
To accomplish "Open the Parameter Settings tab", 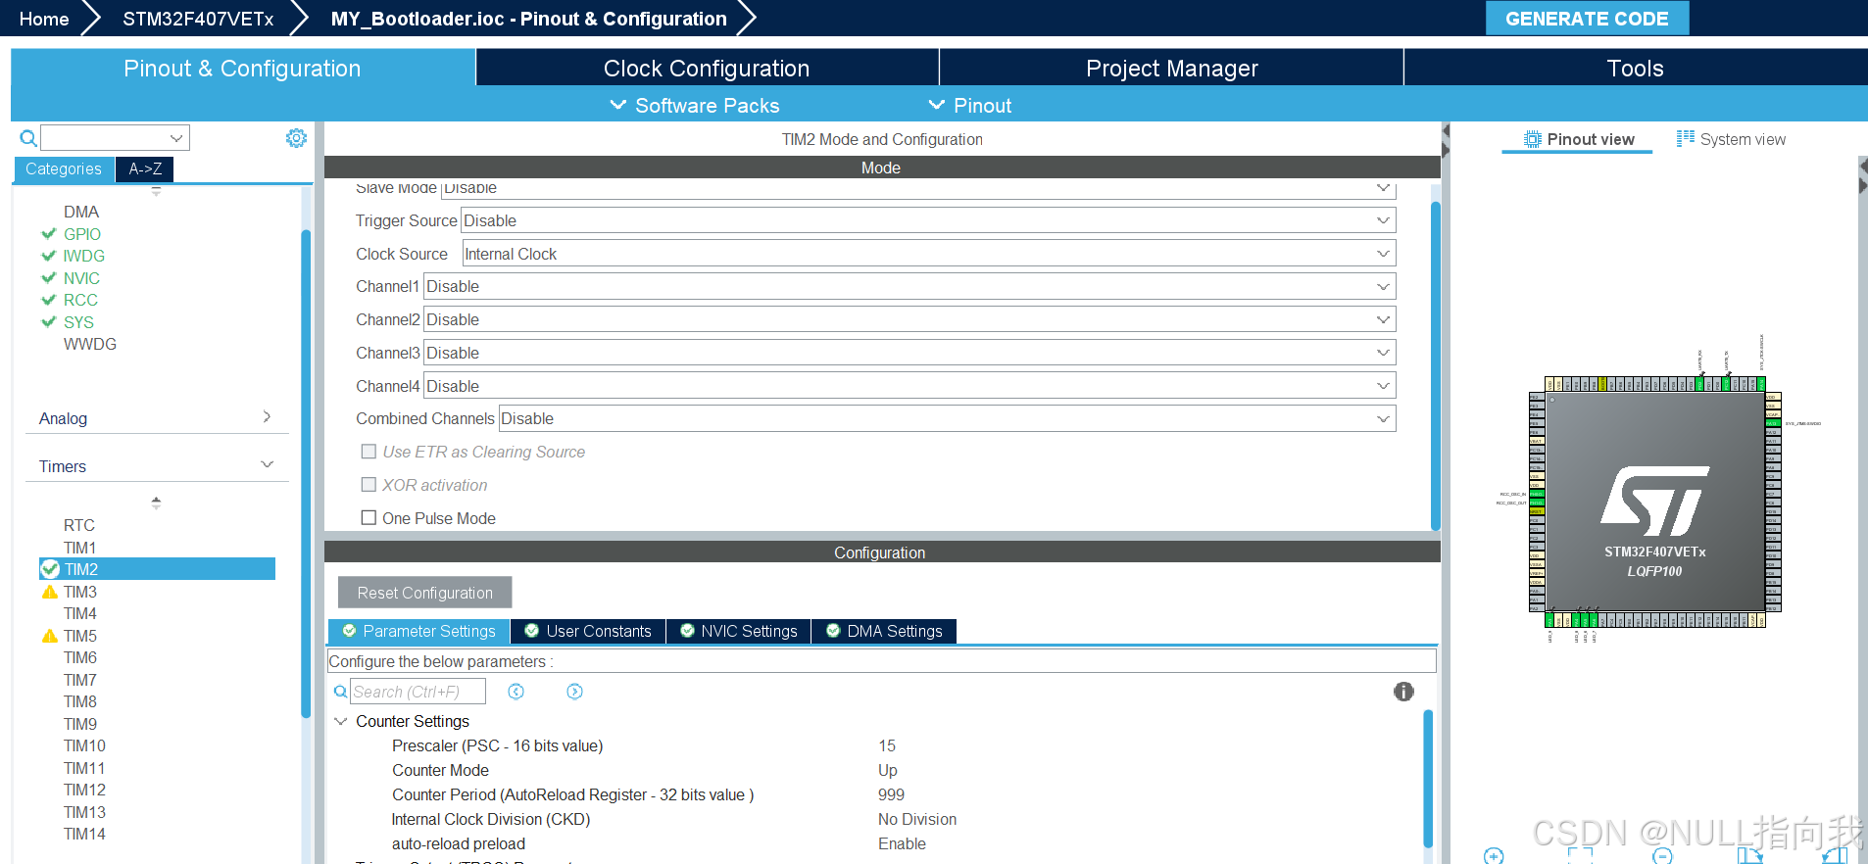I will click(418, 631).
